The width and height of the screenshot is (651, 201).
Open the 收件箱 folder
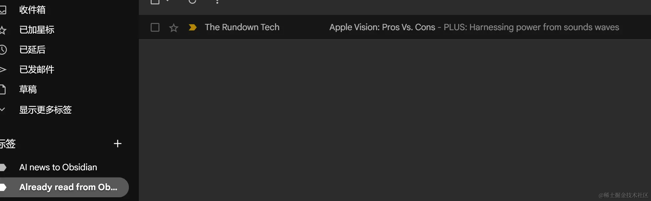pos(32,10)
